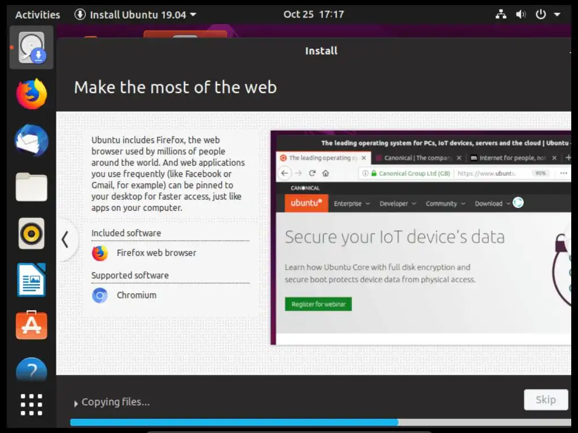This screenshot has height=433, width=578.
Task: Open the system menu dropdown arrow
Action: click(557, 15)
